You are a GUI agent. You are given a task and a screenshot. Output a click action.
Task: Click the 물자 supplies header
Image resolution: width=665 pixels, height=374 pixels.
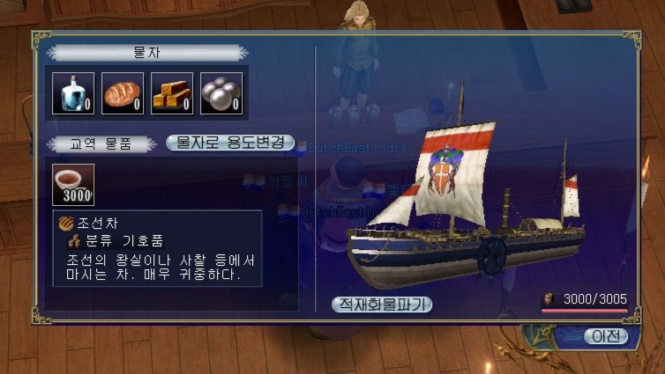146,53
